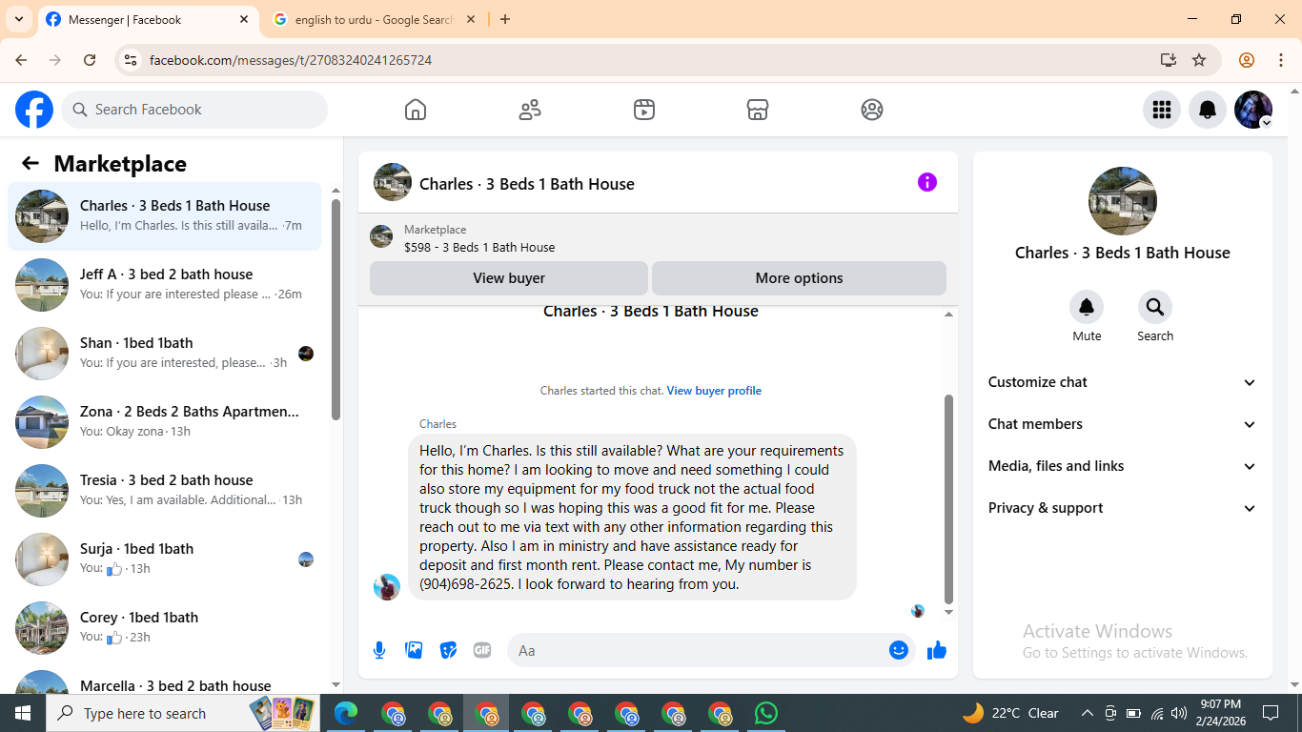This screenshot has width=1302, height=732.
Task: Open WhatsApp from the taskbar
Action: (765, 713)
